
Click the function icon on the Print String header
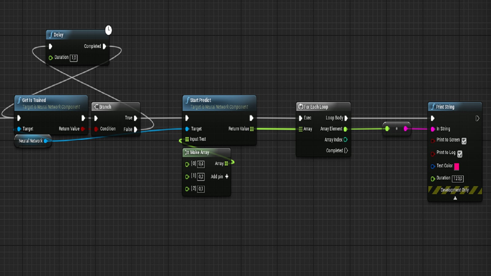[x=433, y=107]
